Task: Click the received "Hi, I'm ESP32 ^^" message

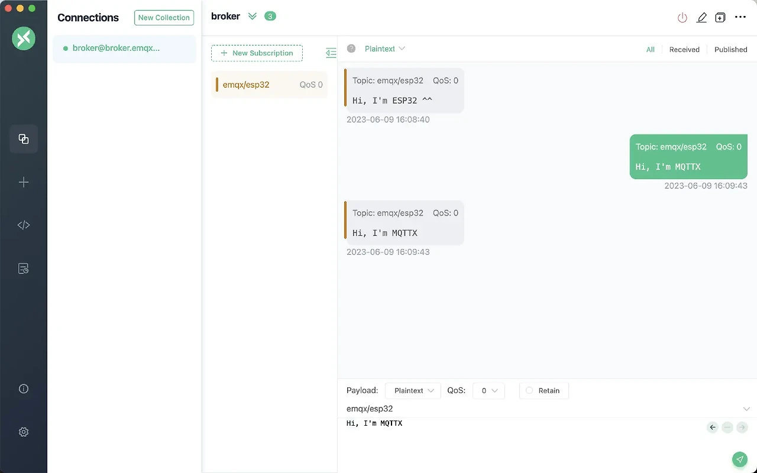Action: click(x=405, y=90)
